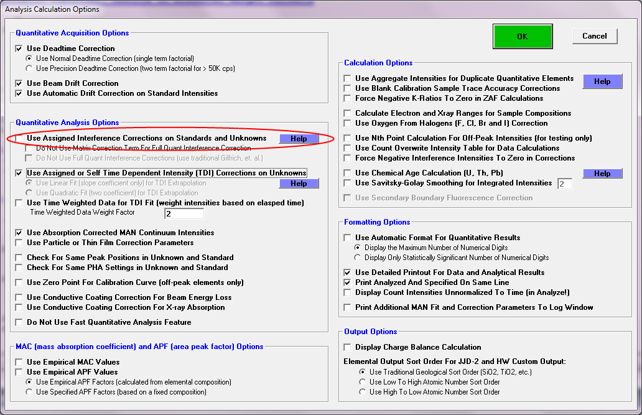Uncheck Use Beam Drift Correction
This screenshot has height=415, width=642.
click(19, 83)
